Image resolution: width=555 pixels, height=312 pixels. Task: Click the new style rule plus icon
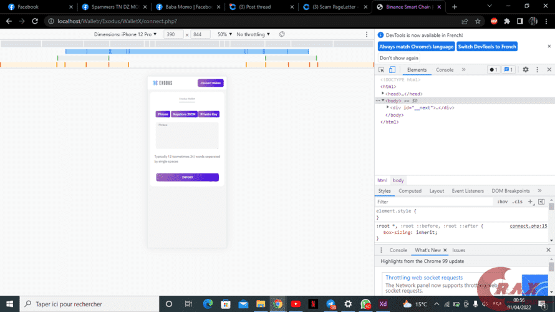click(x=530, y=202)
